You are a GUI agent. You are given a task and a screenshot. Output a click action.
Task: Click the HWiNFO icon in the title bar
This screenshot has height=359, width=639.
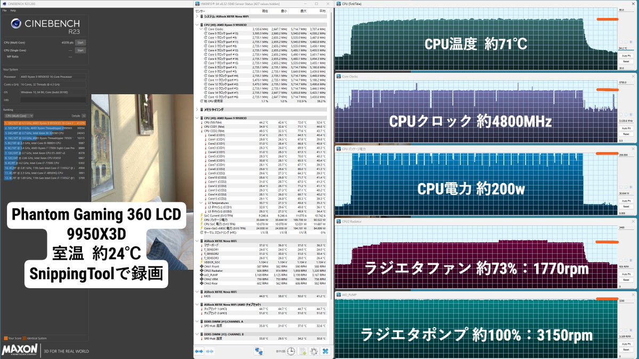pos(198,4)
